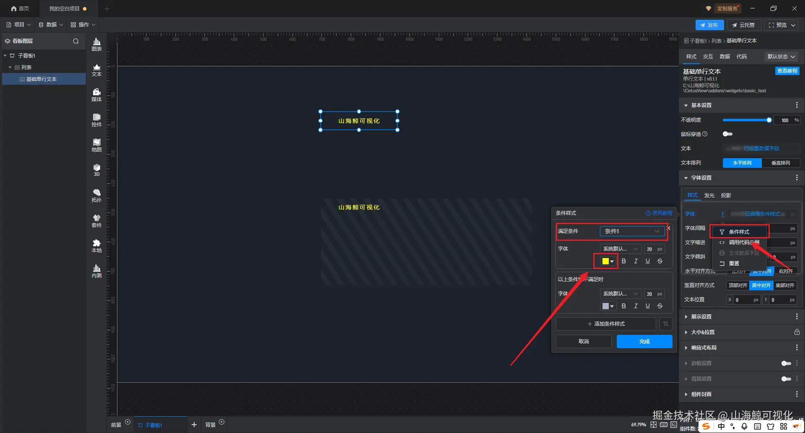
Task: Open the 媒体 media widget panel
Action: 96,95
